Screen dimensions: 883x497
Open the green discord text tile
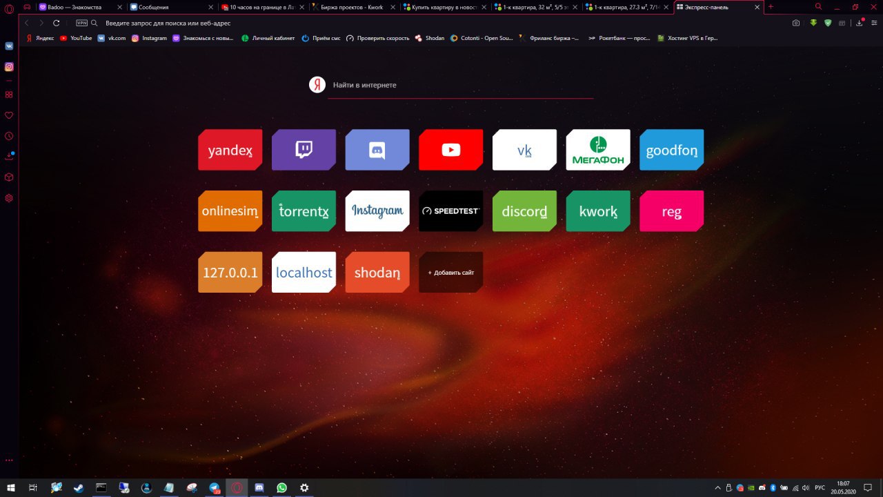click(x=524, y=211)
